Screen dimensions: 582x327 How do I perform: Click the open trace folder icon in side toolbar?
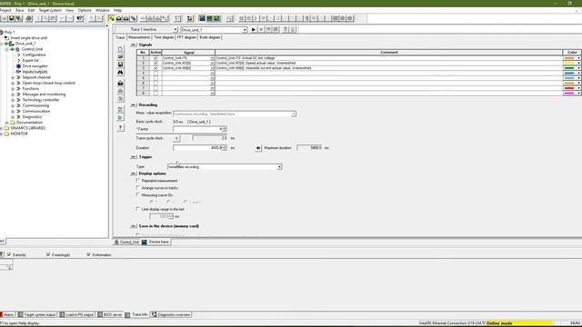(120, 56)
